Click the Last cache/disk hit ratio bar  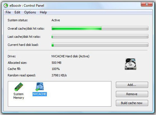pos(100,36)
